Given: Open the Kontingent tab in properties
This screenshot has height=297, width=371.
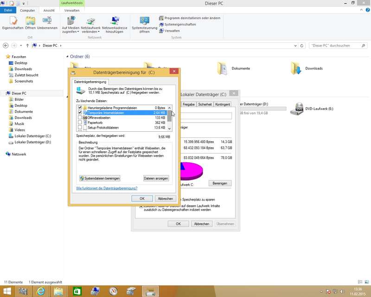Looking at the screenshot, I should (x=223, y=104).
